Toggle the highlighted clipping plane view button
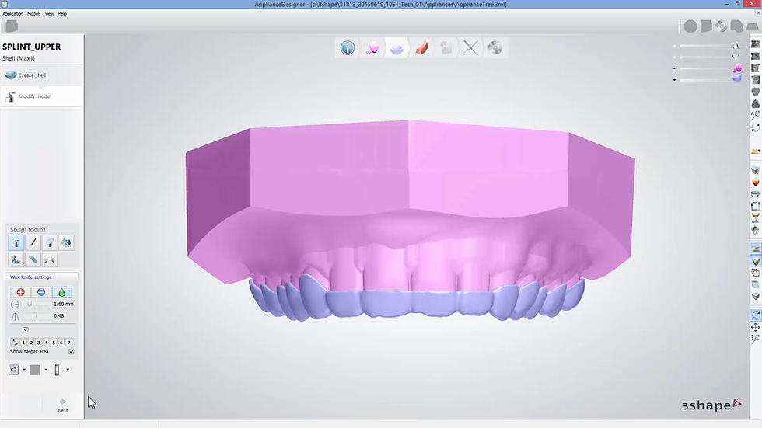 pyautogui.click(x=755, y=249)
